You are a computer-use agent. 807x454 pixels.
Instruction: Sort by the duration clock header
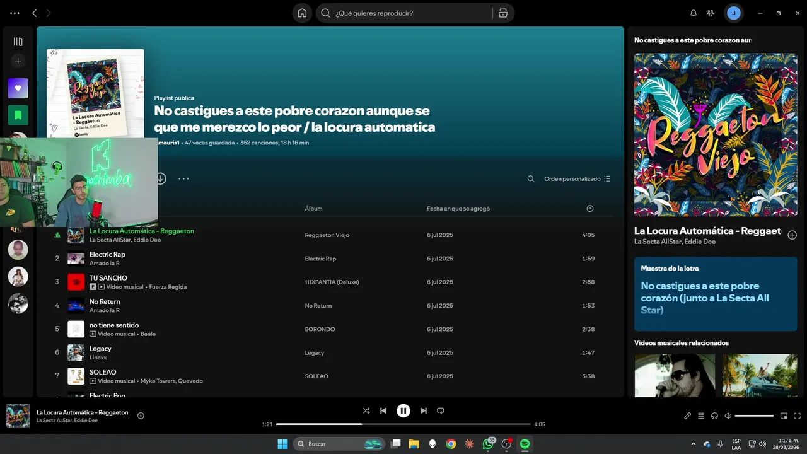(590, 209)
